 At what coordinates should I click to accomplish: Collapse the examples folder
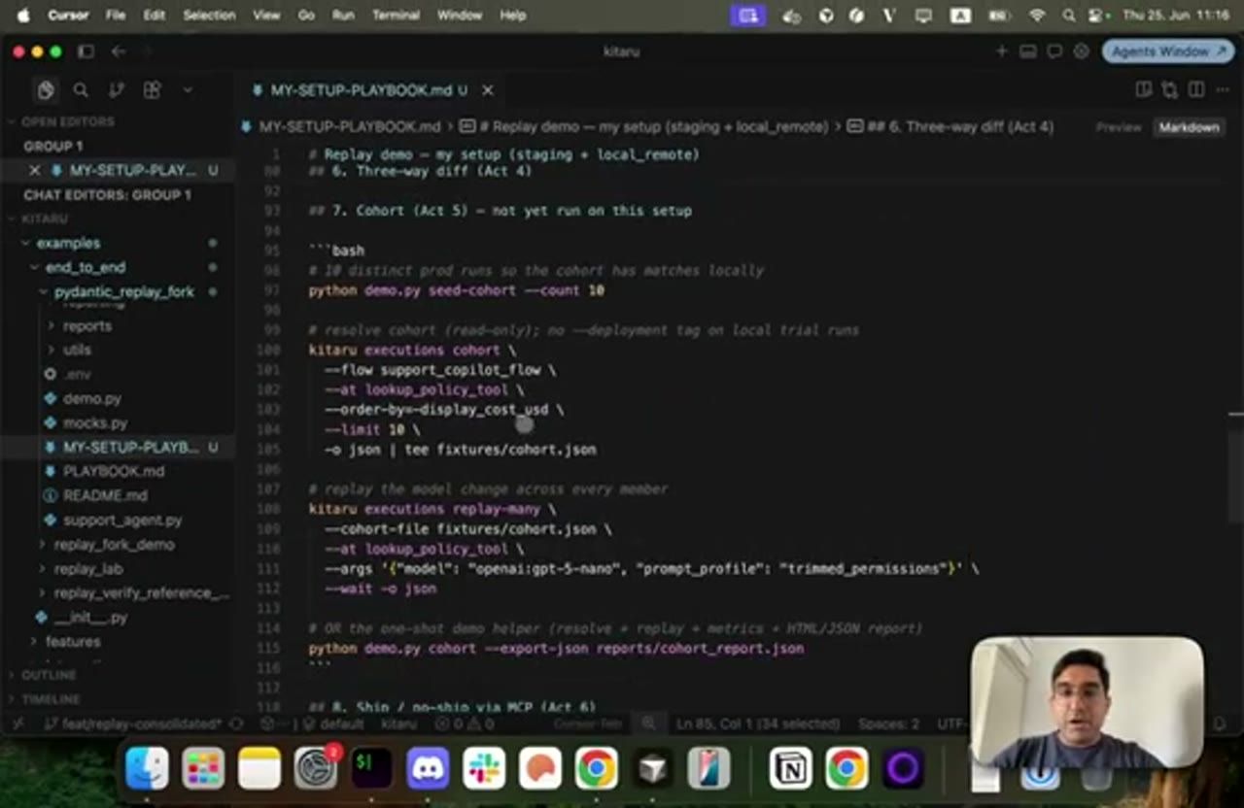coord(68,243)
